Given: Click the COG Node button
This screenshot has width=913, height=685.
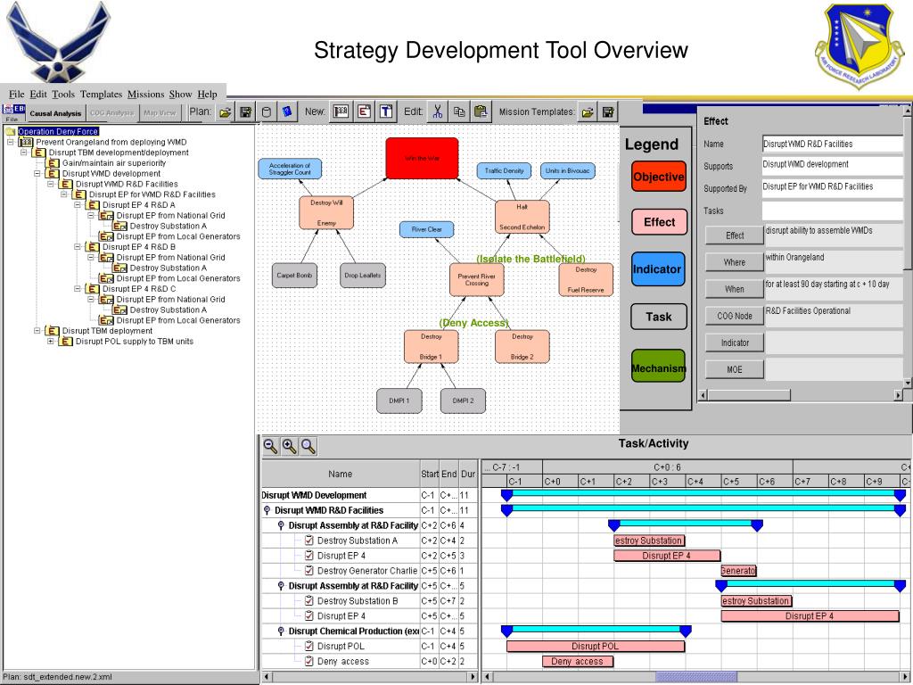Looking at the screenshot, I should tap(735, 316).
